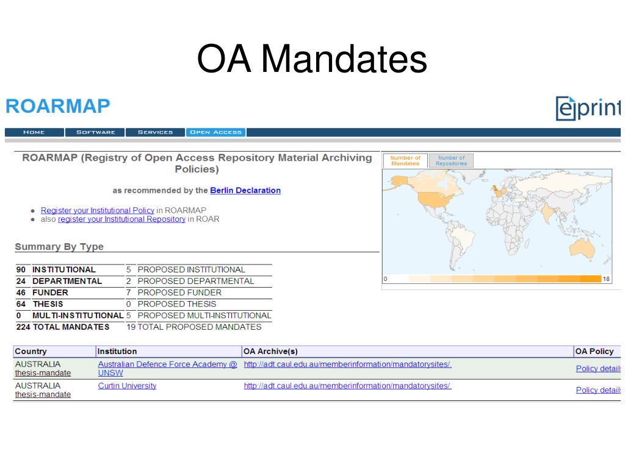The width and height of the screenshot is (625, 468).
Task: Click 'PROPOSED INSTITUTIONAL' text
Action: (191, 269)
